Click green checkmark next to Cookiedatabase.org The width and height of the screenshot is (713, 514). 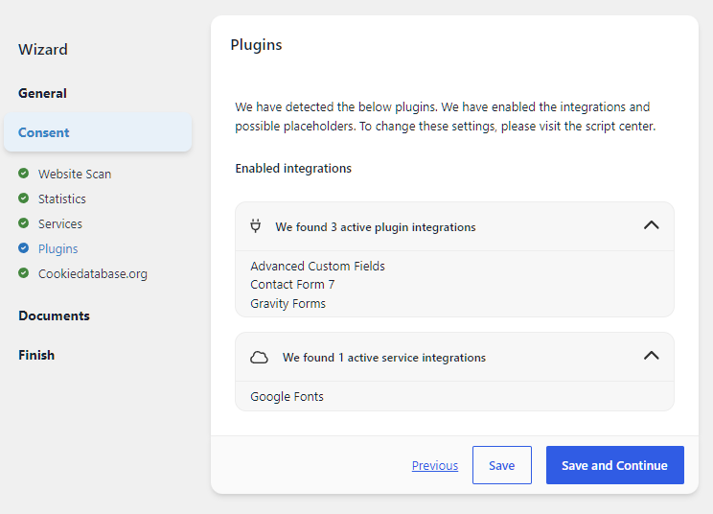click(24, 273)
